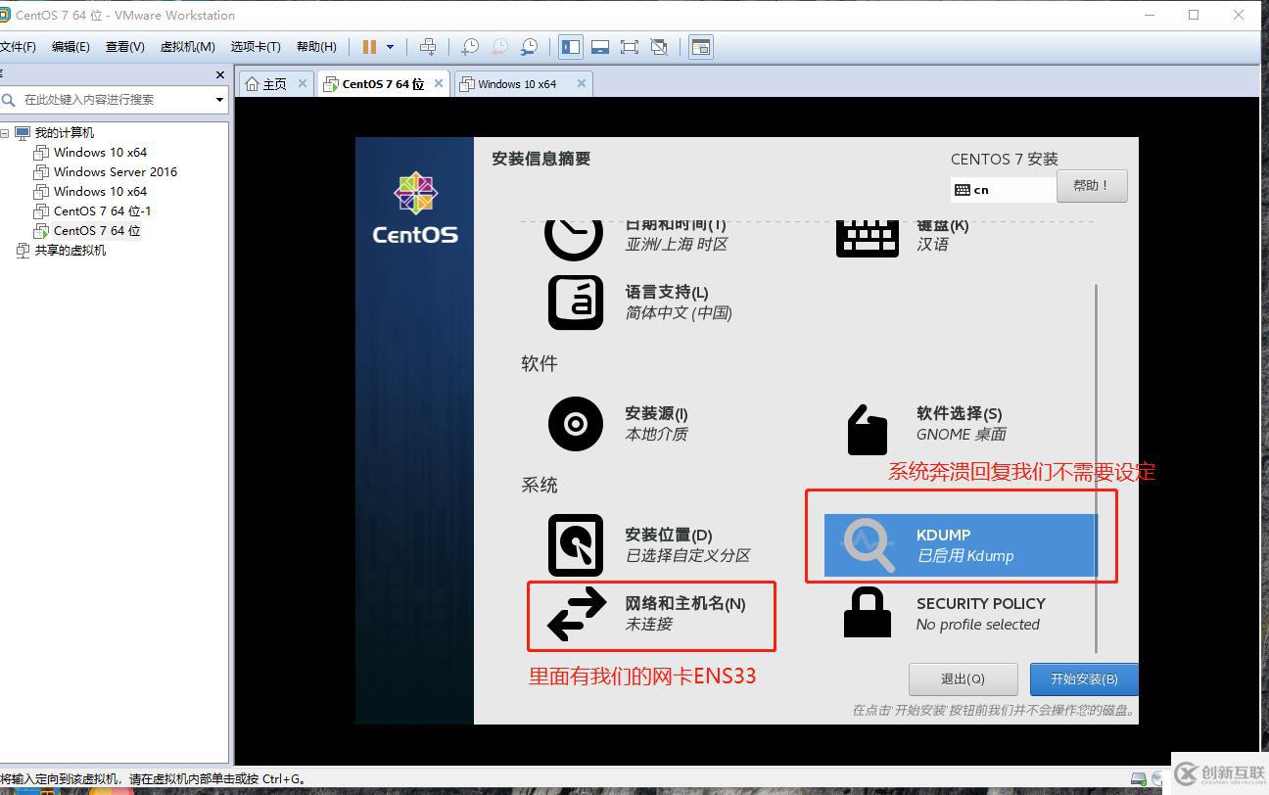Select Windows Server 2016 in the library
This screenshot has width=1269, height=795.
pos(116,171)
